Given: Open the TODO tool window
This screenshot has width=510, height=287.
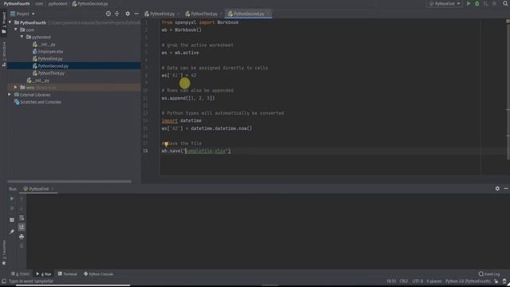Looking at the screenshot, I should pos(21,274).
